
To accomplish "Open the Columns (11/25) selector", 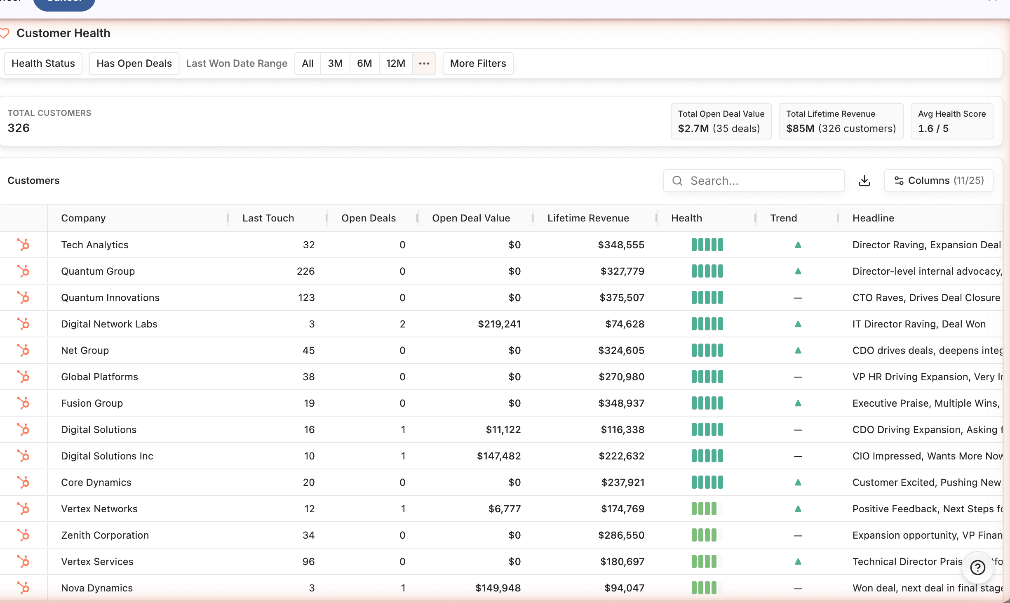I will 939,180.
